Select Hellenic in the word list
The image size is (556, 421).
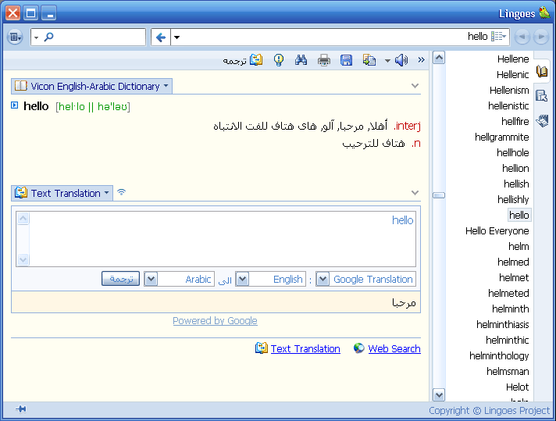pyautogui.click(x=512, y=74)
